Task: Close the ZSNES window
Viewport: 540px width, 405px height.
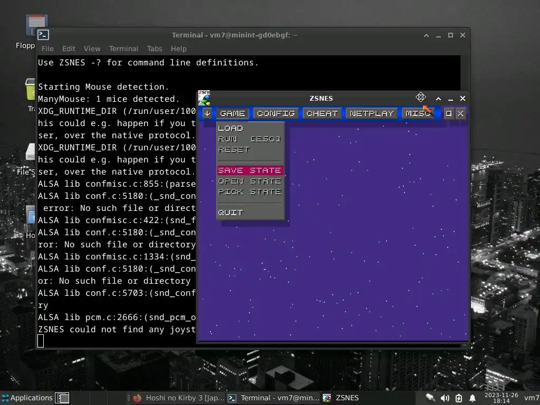Action: (x=462, y=99)
